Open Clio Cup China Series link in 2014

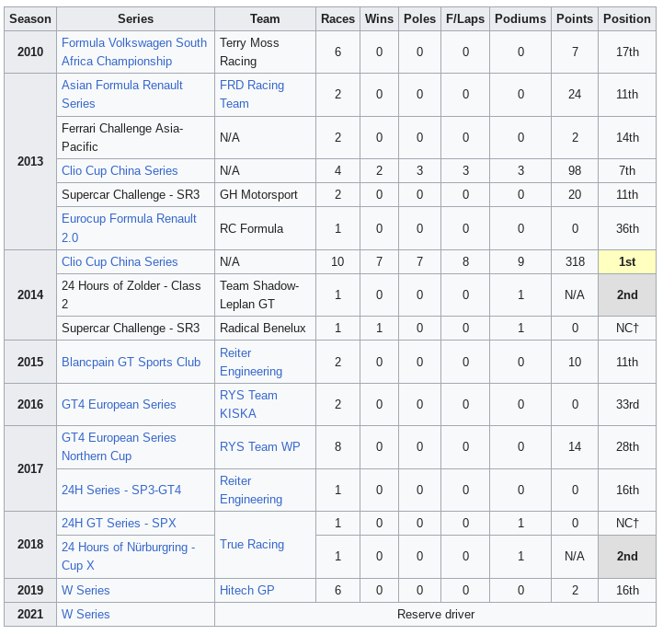click(120, 261)
